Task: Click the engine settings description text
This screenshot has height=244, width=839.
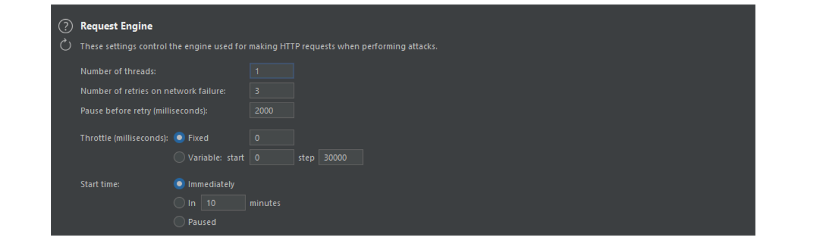Action: 259,46
